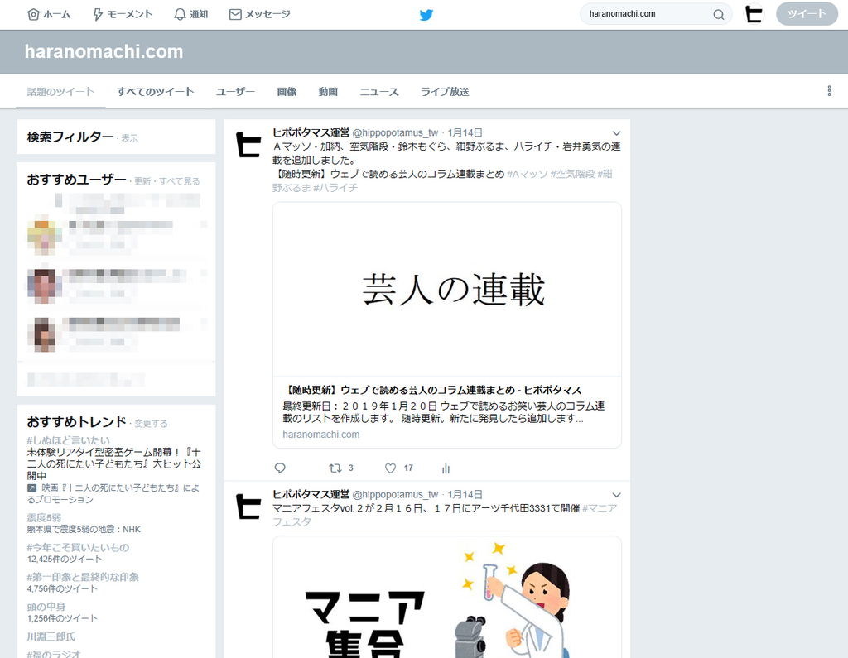Click first tweet's avatar icon
The width and height of the screenshot is (848, 658).
coord(248,145)
